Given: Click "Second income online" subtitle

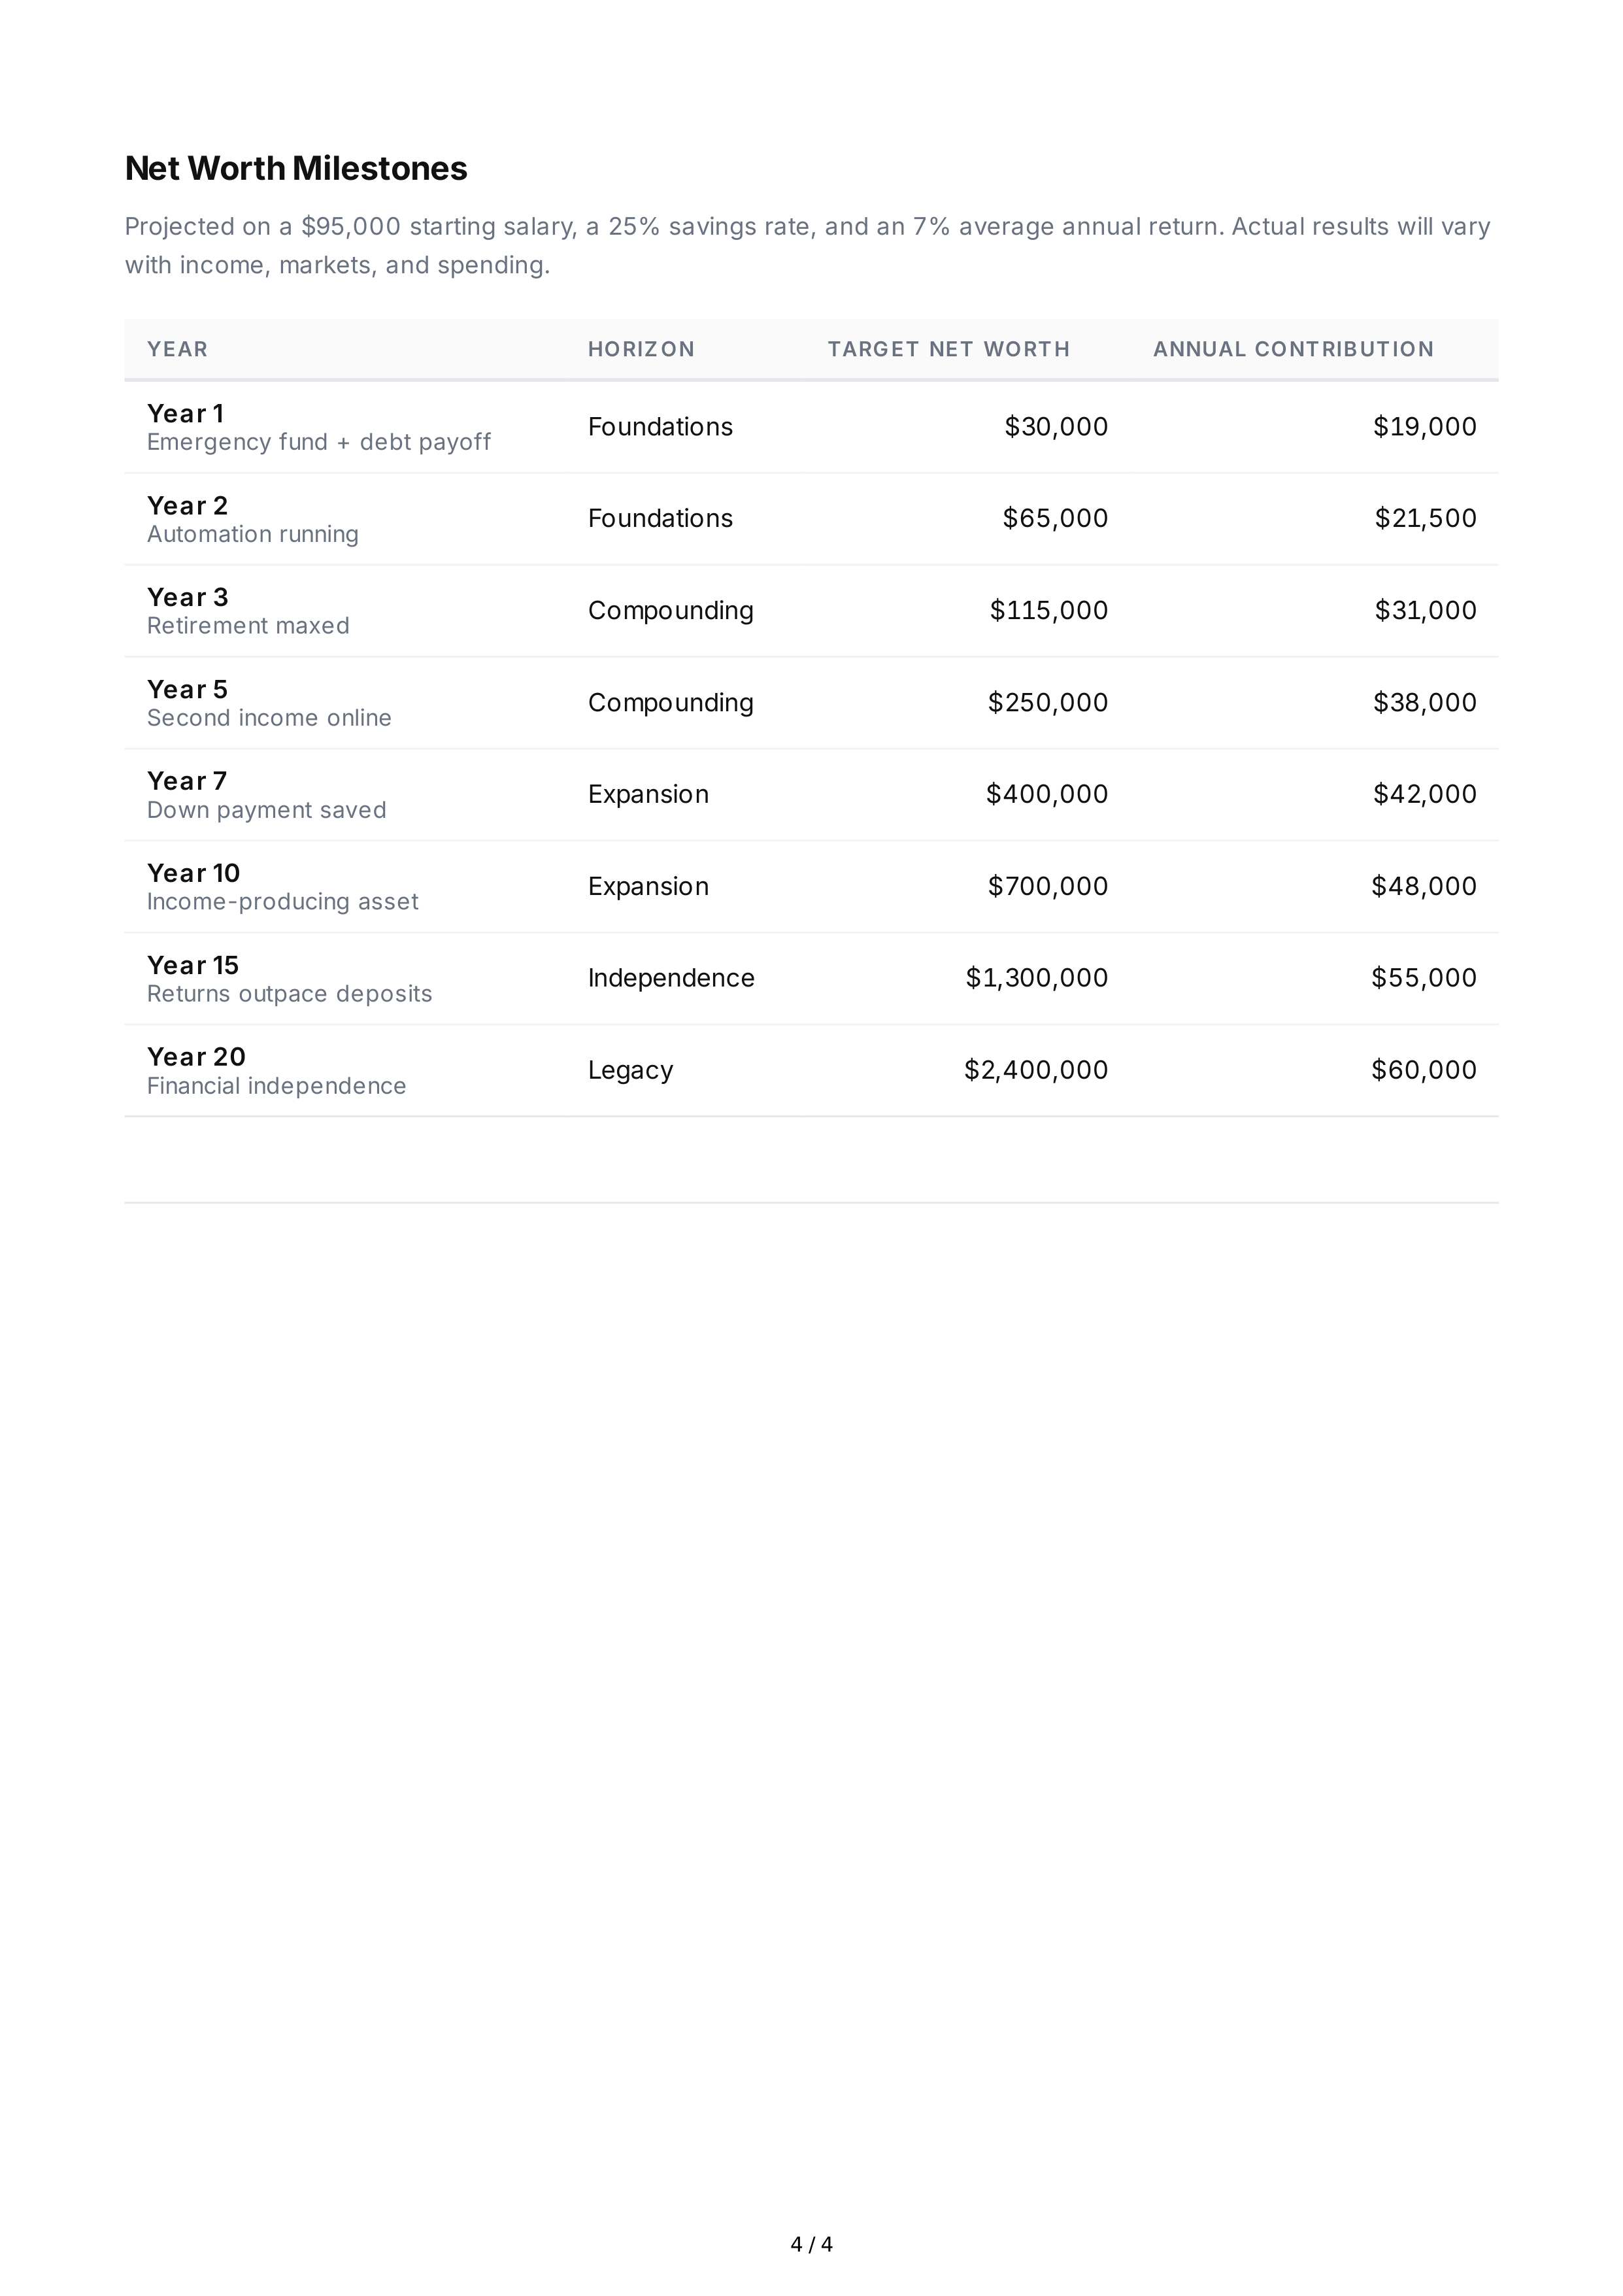Looking at the screenshot, I should tap(269, 718).
